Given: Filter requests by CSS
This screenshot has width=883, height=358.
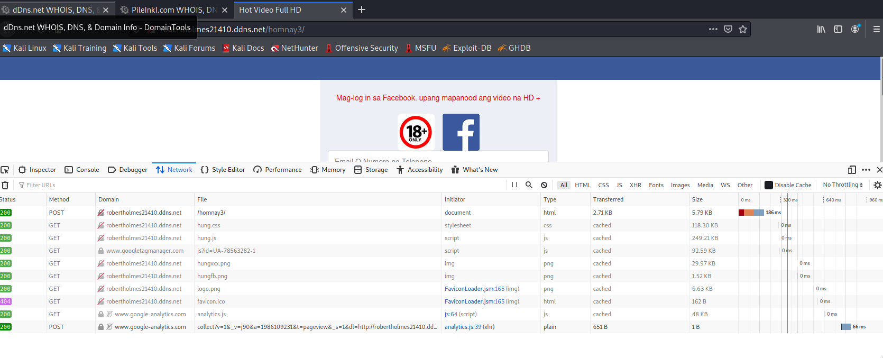Looking at the screenshot, I should pos(604,185).
